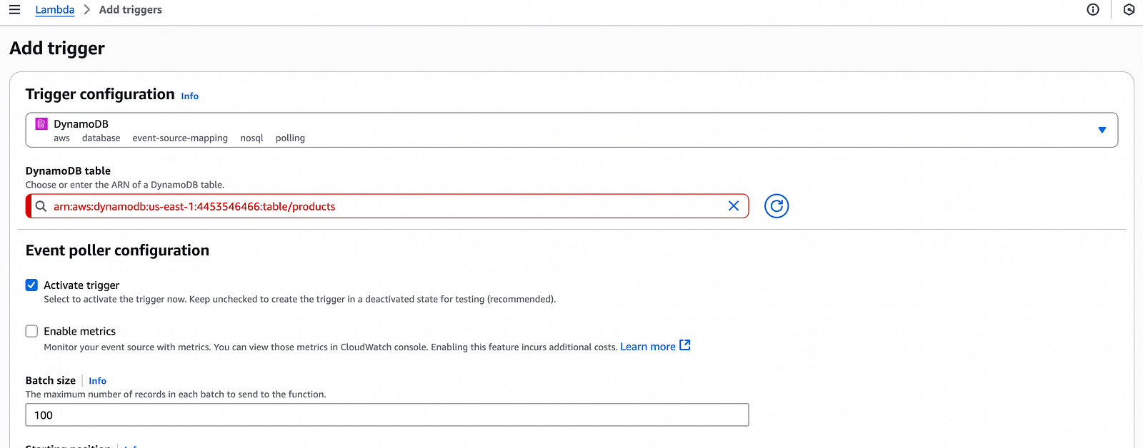Click the Add trigger page heading

tap(57, 48)
